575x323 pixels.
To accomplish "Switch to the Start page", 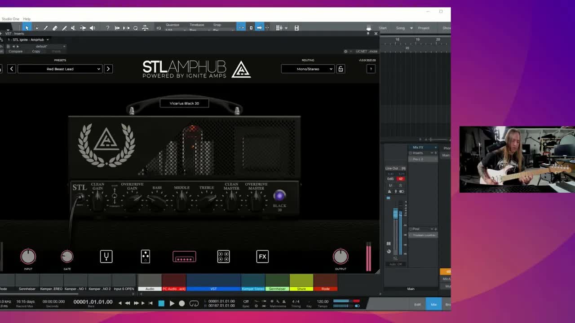I will pos(383,28).
